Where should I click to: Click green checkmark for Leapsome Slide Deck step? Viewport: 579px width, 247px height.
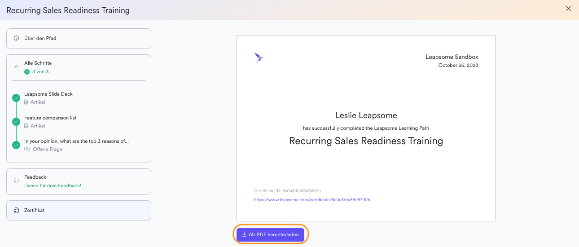(16, 98)
